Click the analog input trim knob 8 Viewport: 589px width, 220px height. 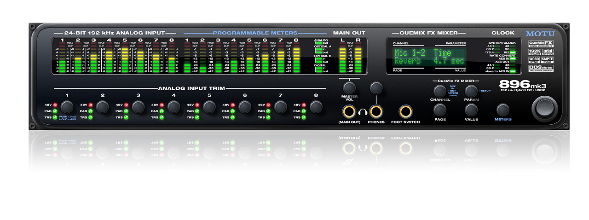pyautogui.click(x=316, y=107)
